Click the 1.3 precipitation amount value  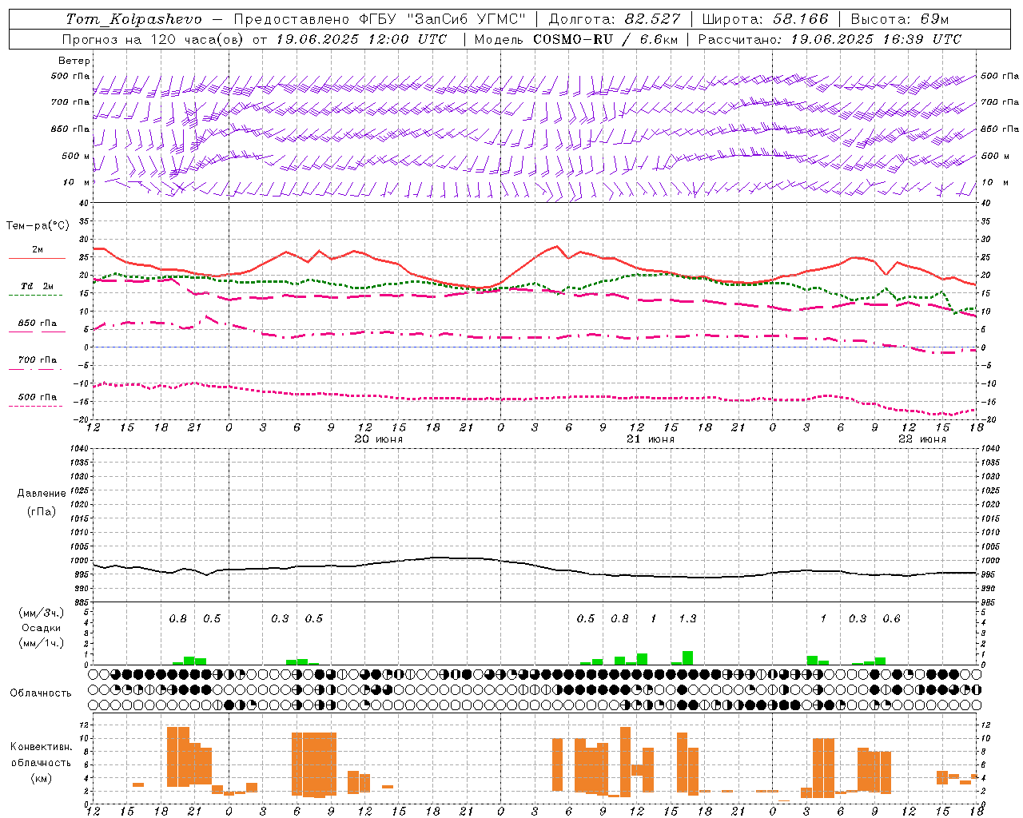[687, 618]
